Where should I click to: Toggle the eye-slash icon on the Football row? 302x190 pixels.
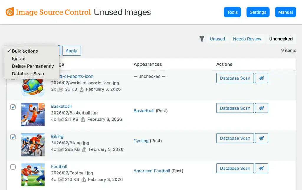(x=262, y=168)
